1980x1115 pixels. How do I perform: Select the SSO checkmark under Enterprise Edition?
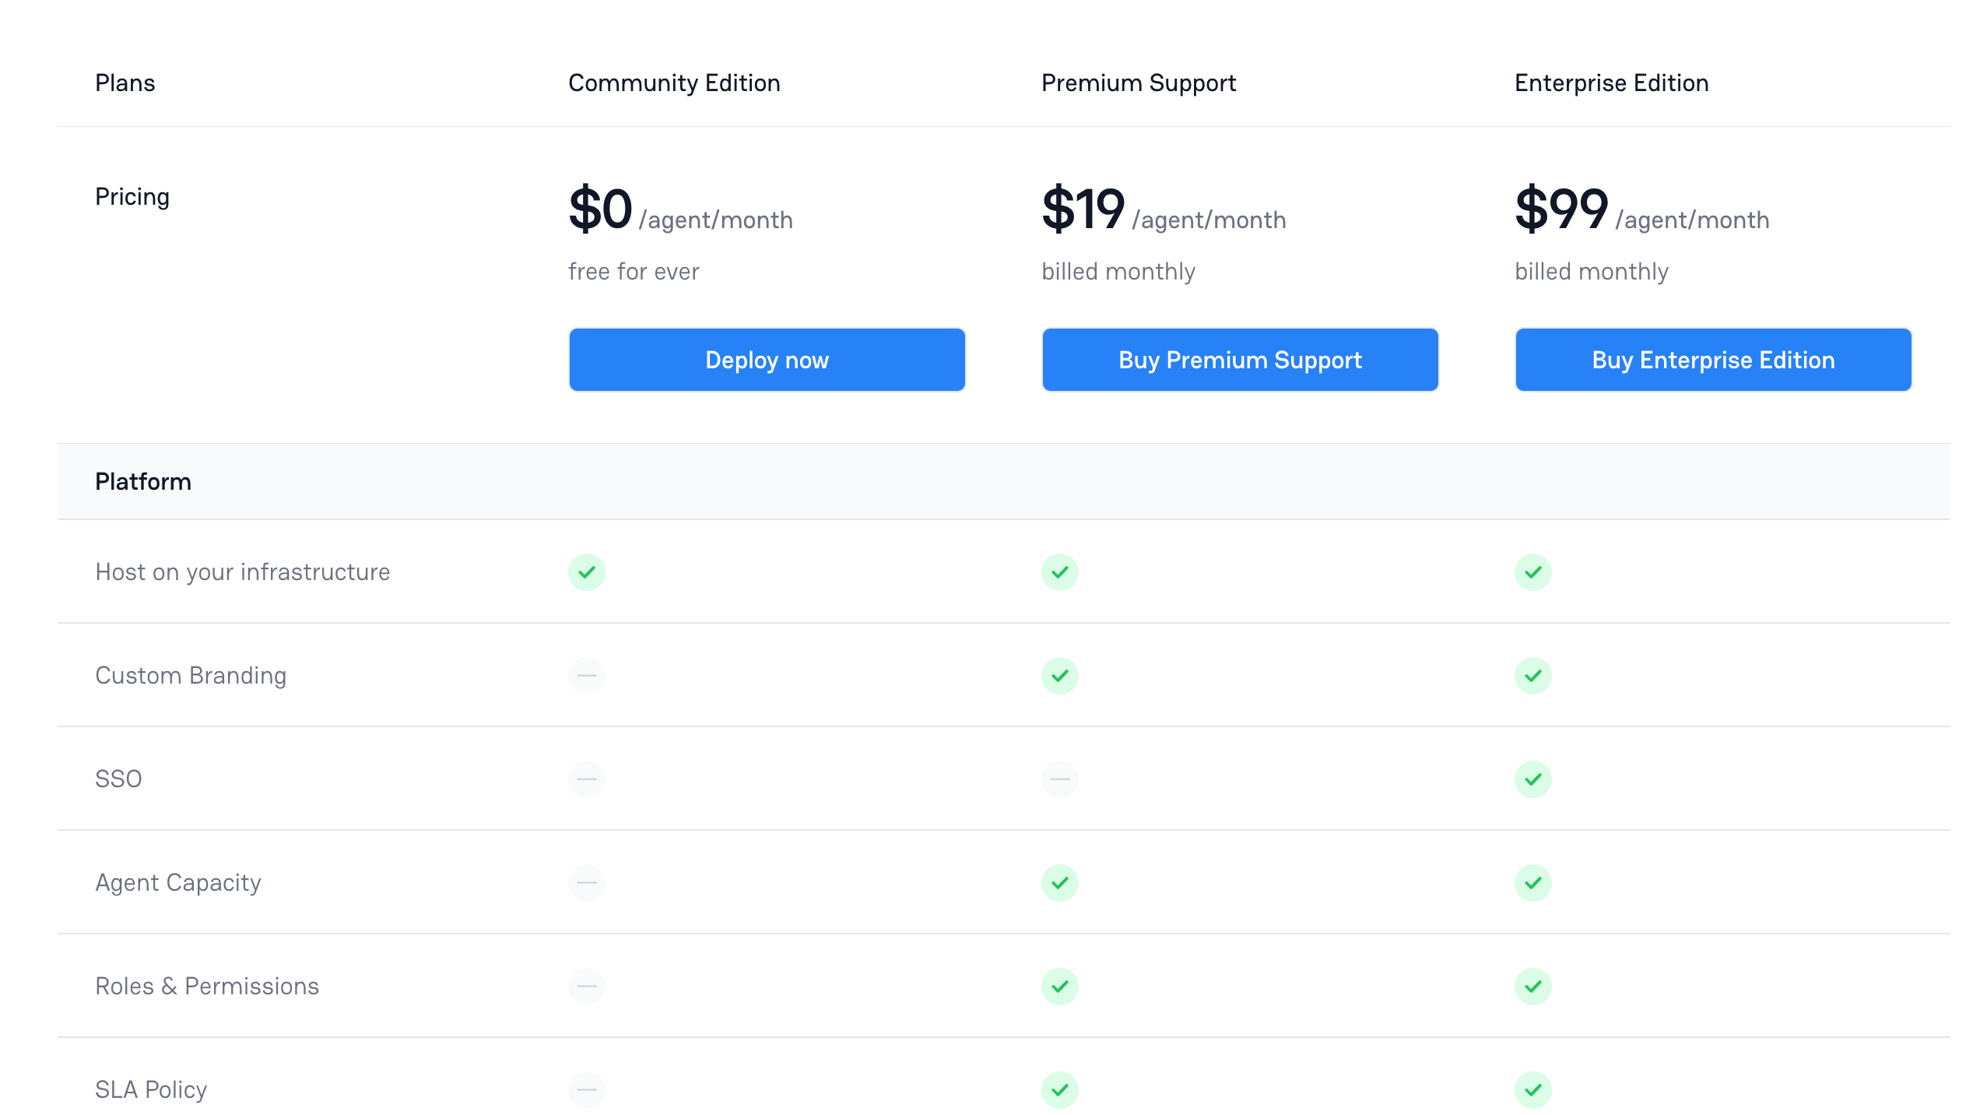pyautogui.click(x=1532, y=779)
